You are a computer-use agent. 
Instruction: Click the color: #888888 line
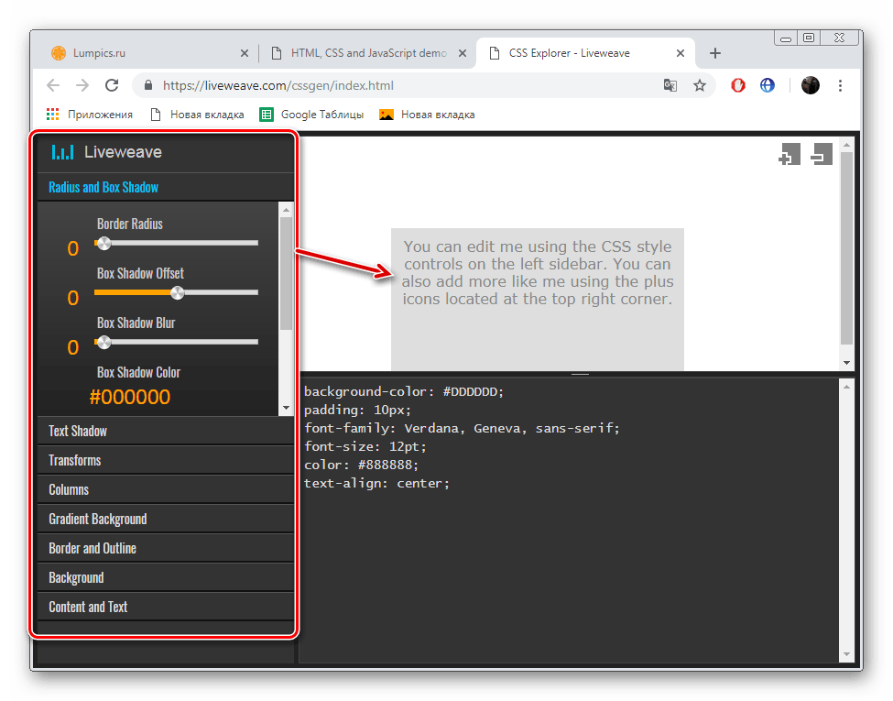coord(361,465)
